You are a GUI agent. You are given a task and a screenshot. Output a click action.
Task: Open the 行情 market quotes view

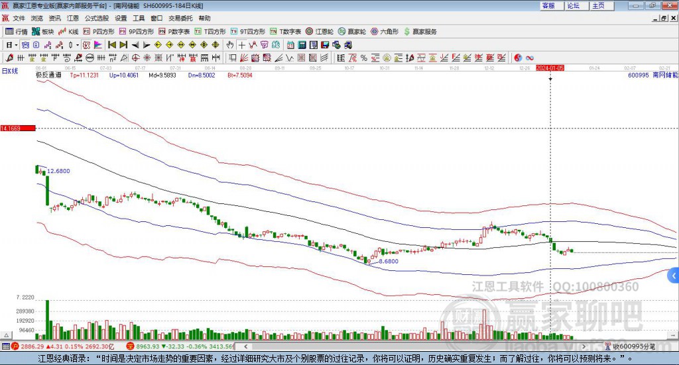pyautogui.click(x=17, y=31)
